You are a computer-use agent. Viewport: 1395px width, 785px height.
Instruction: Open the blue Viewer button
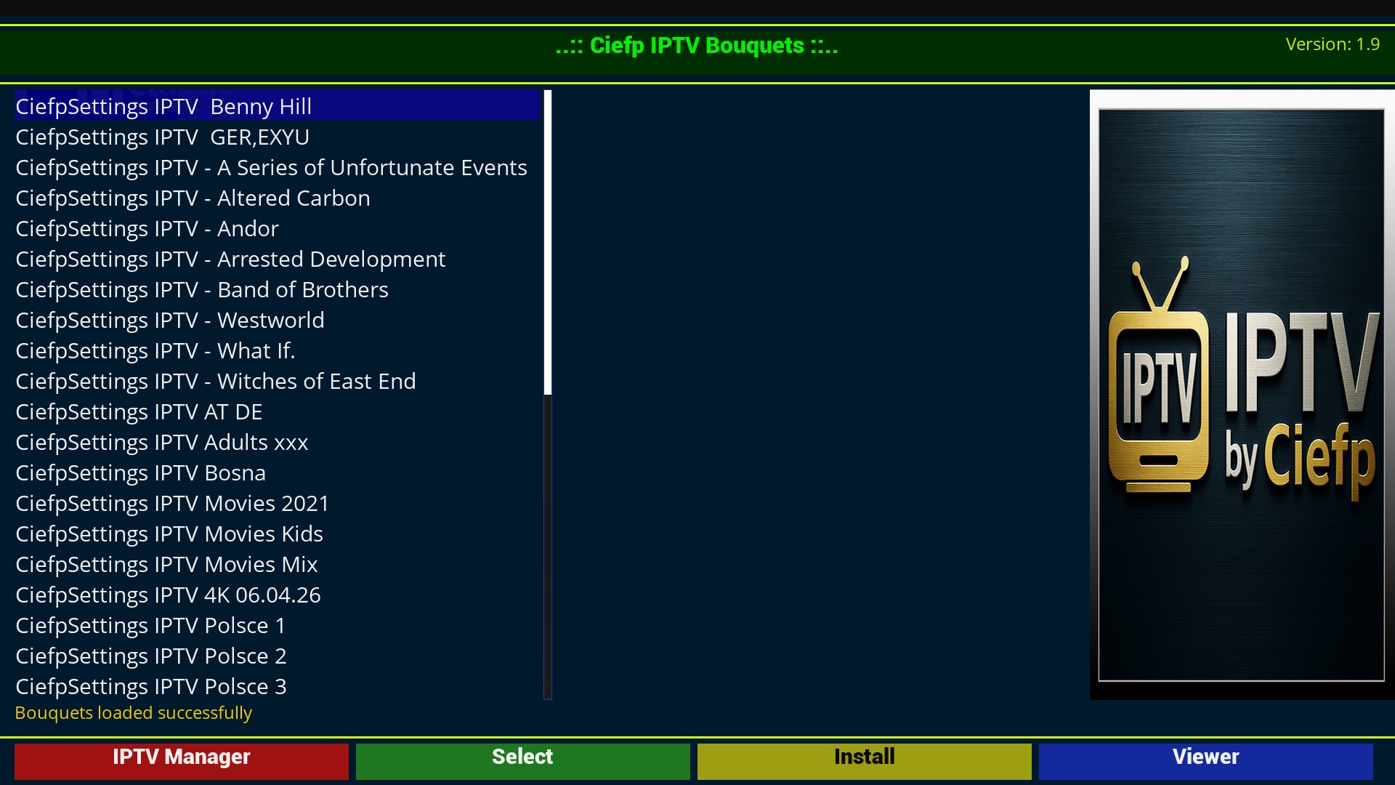point(1206,760)
